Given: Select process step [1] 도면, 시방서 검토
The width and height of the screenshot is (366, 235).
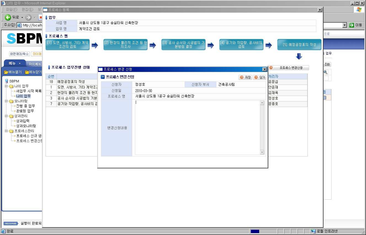Looking at the screenshot, I should point(68,45).
